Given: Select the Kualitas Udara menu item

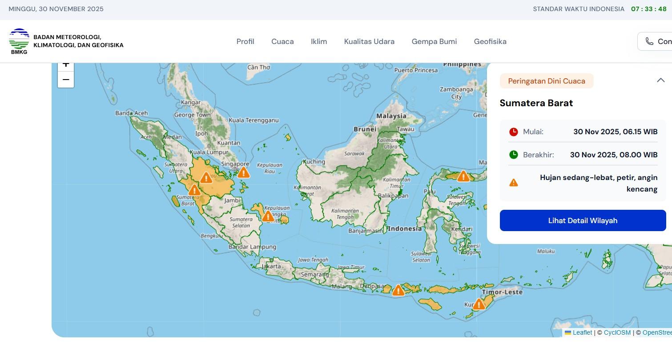Looking at the screenshot, I should coord(369,41).
